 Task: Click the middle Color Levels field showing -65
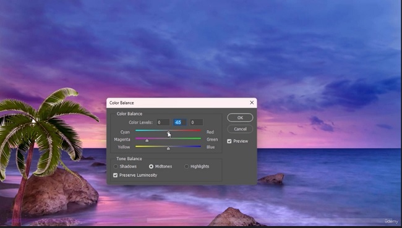coord(180,122)
